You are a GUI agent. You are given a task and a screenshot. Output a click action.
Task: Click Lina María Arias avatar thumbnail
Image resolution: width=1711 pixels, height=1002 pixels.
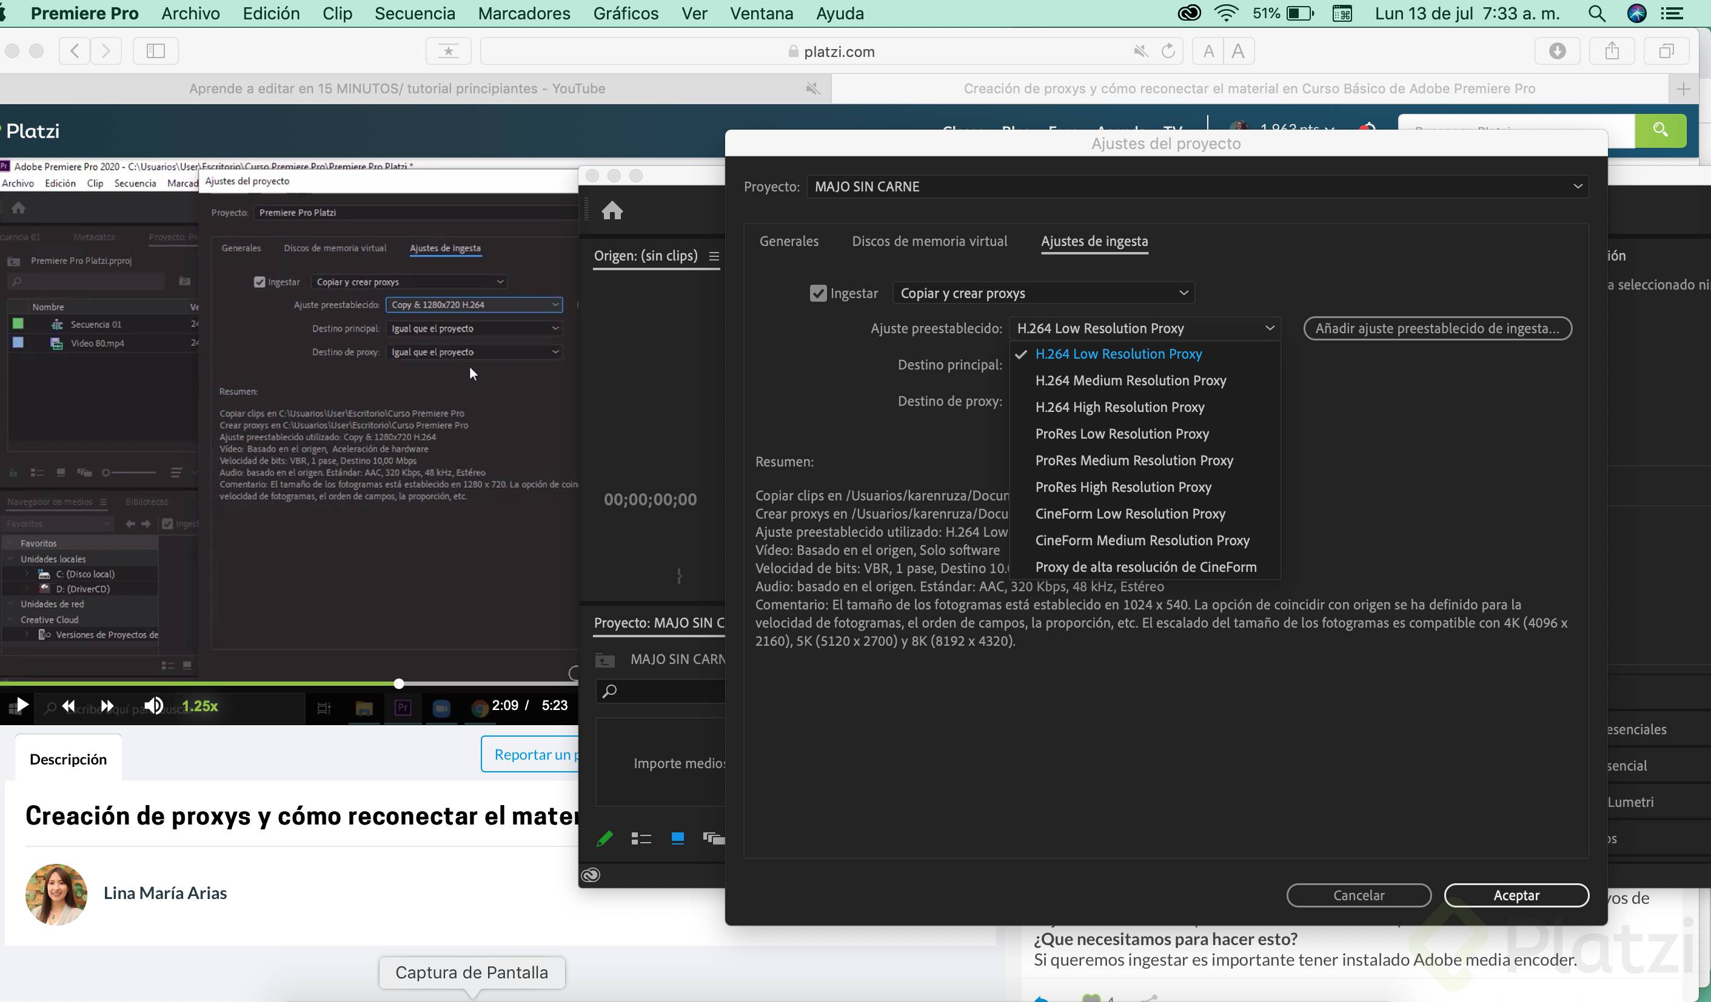click(56, 894)
